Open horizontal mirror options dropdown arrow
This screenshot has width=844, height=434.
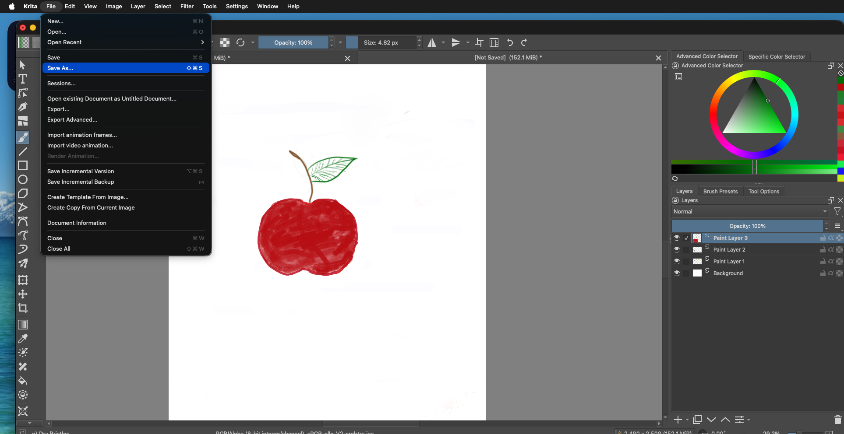[x=443, y=42]
